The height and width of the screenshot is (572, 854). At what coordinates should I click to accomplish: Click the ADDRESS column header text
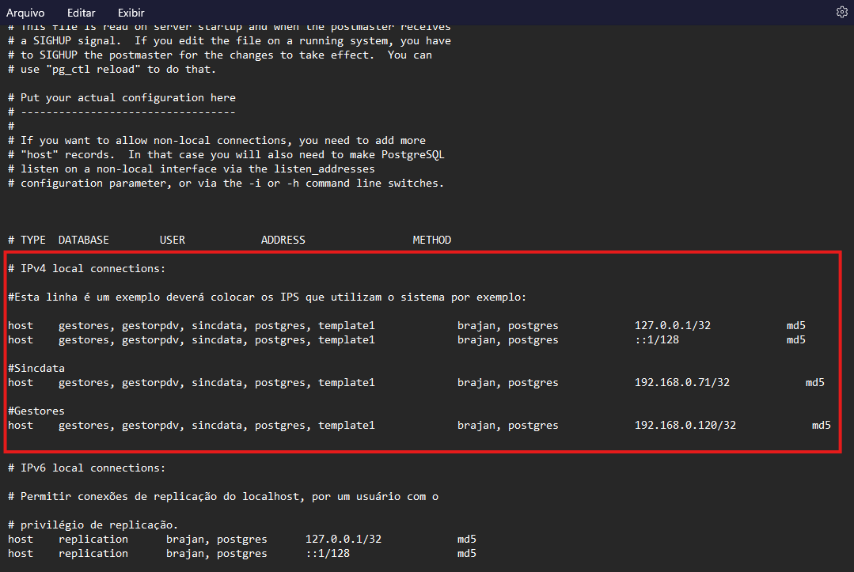(283, 240)
